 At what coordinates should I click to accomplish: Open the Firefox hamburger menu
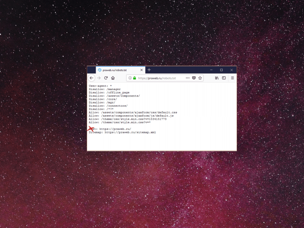[x=232, y=78]
